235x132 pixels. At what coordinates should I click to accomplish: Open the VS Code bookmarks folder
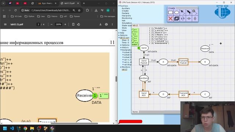(x=16, y=16)
